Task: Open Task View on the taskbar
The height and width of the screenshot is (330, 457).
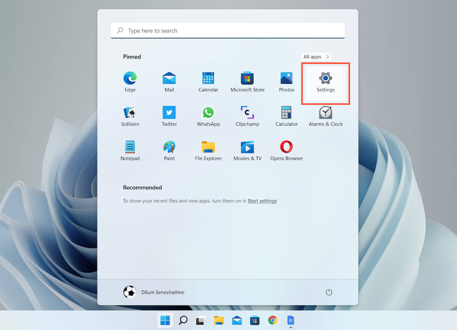Action: point(201,320)
